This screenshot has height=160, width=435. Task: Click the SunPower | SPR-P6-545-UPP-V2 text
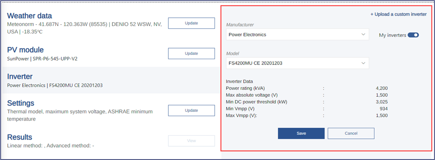pos(42,59)
